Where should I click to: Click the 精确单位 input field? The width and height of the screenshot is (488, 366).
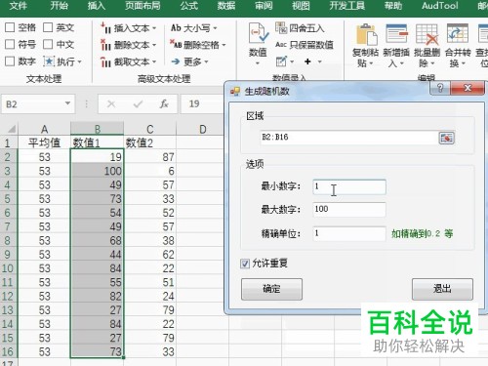349,233
